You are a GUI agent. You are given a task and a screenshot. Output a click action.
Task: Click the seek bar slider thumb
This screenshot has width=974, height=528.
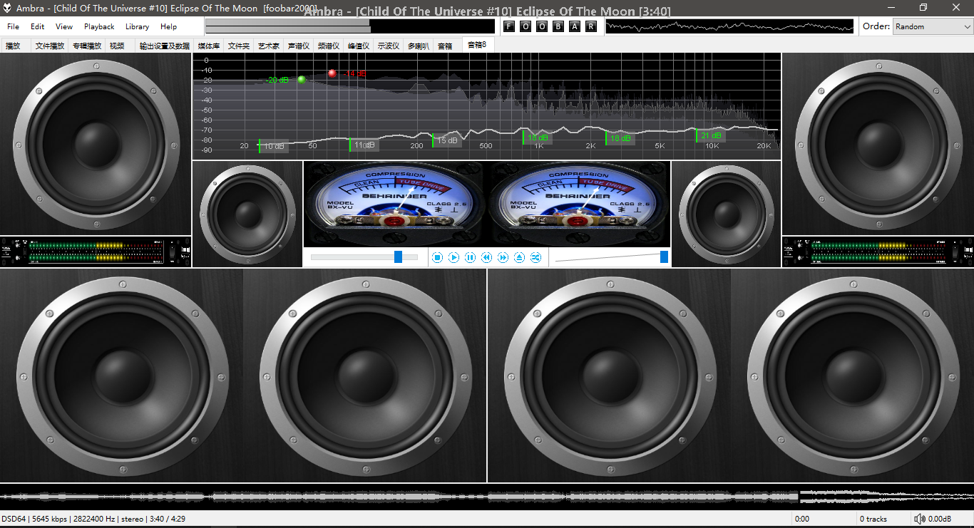point(399,257)
